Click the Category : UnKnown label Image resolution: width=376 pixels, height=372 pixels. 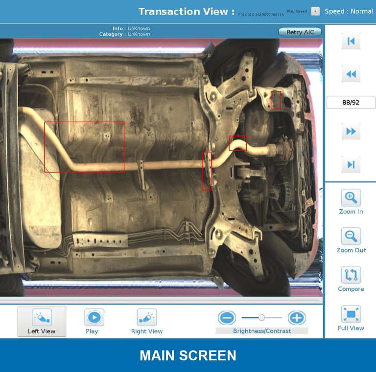pos(124,34)
